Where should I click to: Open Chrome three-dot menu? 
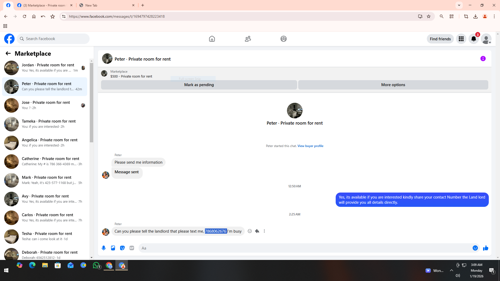[494, 16]
